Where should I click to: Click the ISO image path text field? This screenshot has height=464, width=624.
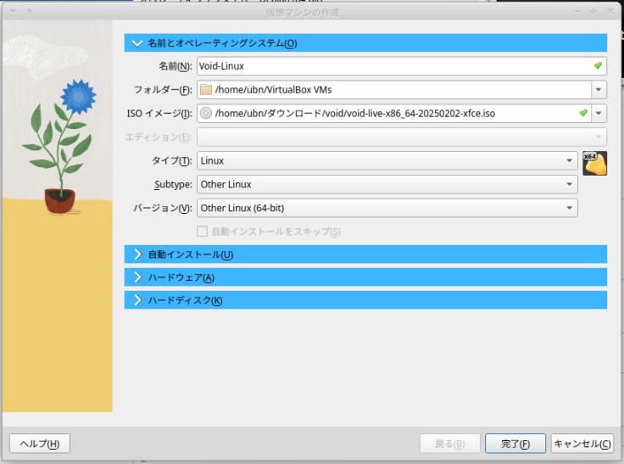pyautogui.click(x=394, y=113)
